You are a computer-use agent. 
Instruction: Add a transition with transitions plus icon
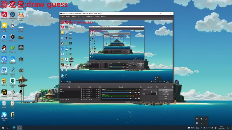(151, 92)
